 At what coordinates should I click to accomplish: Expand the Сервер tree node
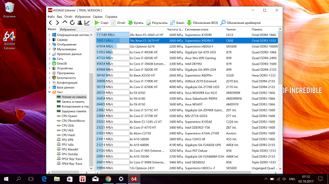pos(49,40)
